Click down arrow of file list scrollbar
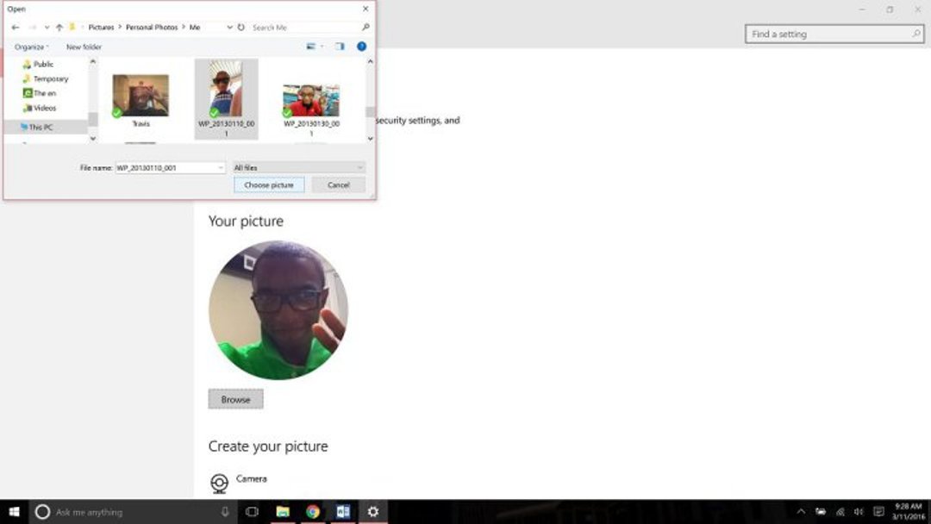This screenshot has height=524, width=931. 370,138
